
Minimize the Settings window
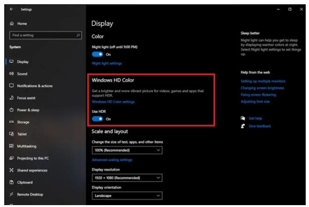pyautogui.click(x=278, y=9)
